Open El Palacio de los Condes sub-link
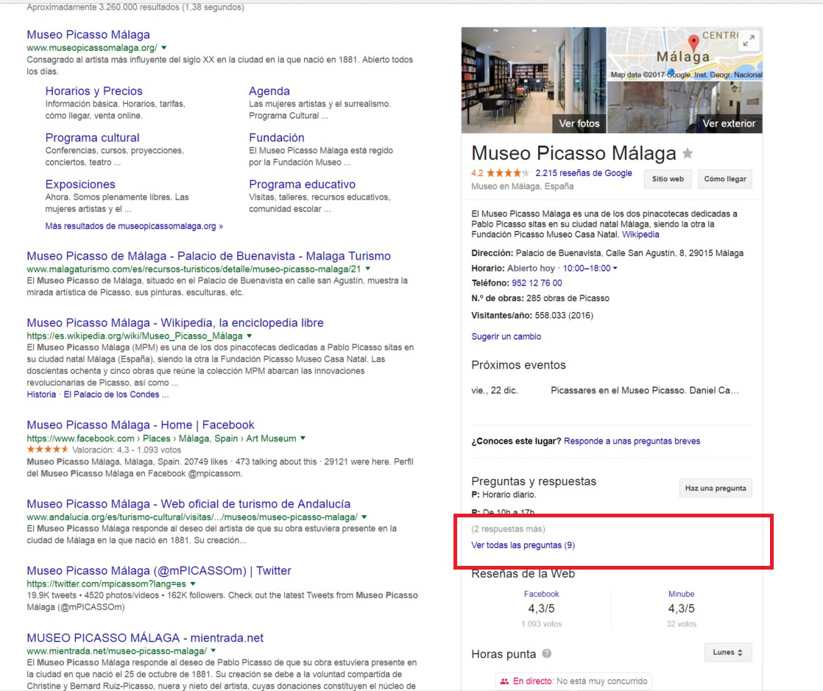The image size is (823, 691). [x=111, y=394]
